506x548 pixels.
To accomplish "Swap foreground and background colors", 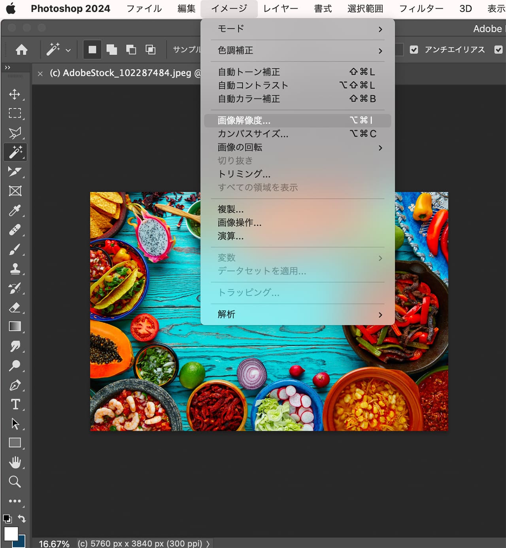I will pyautogui.click(x=22, y=519).
